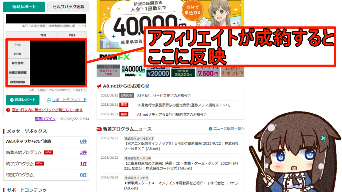Click the レポートダウンロード link
This screenshot has width=342, height=192.
click(x=69, y=100)
